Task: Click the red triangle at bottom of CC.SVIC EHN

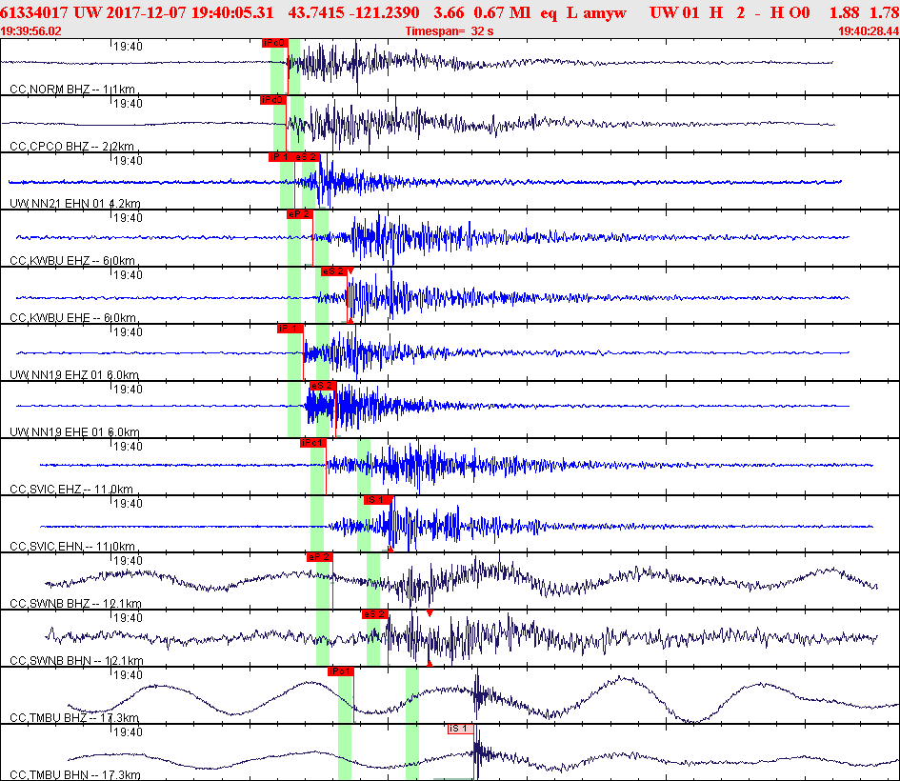Action: click(390, 550)
